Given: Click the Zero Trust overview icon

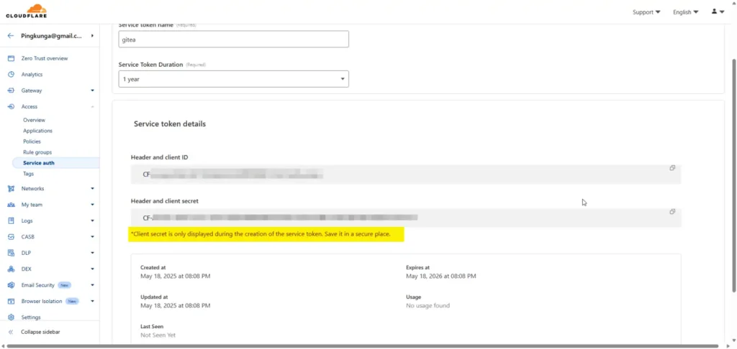Looking at the screenshot, I should pos(12,59).
